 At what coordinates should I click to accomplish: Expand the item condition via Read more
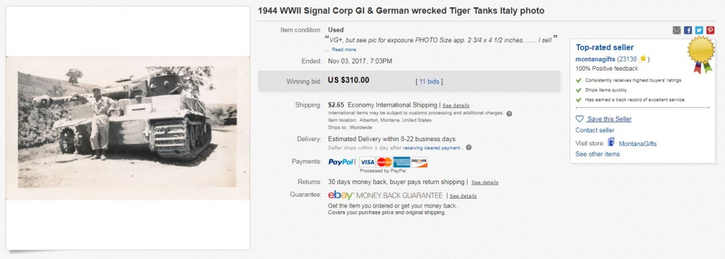tap(344, 50)
